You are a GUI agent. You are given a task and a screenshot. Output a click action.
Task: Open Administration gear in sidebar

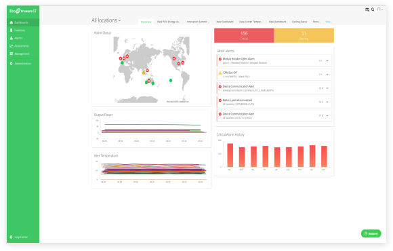tap(23, 64)
